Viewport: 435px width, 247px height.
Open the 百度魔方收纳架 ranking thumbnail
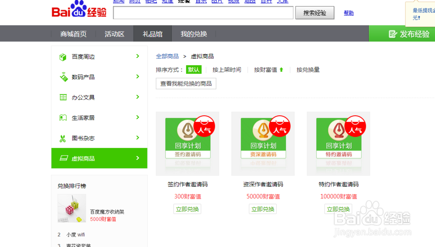(72, 208)
